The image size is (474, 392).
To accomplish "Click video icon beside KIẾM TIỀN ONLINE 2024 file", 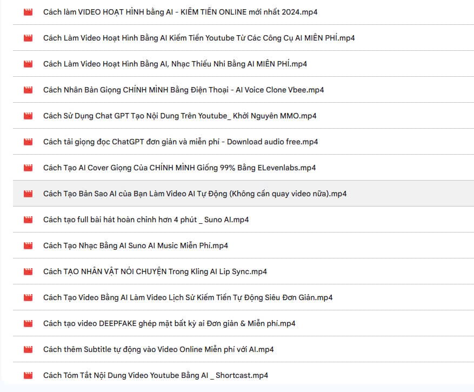I will point(28,12).
